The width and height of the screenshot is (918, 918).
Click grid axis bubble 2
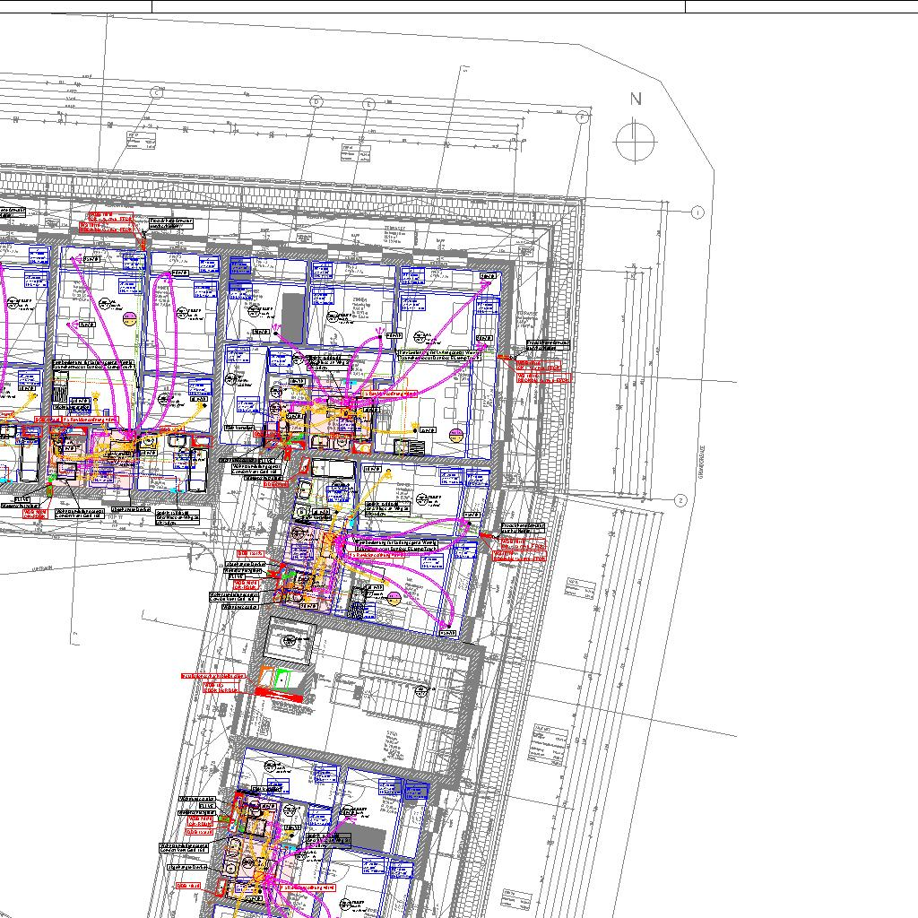click(x=680, y=500)
